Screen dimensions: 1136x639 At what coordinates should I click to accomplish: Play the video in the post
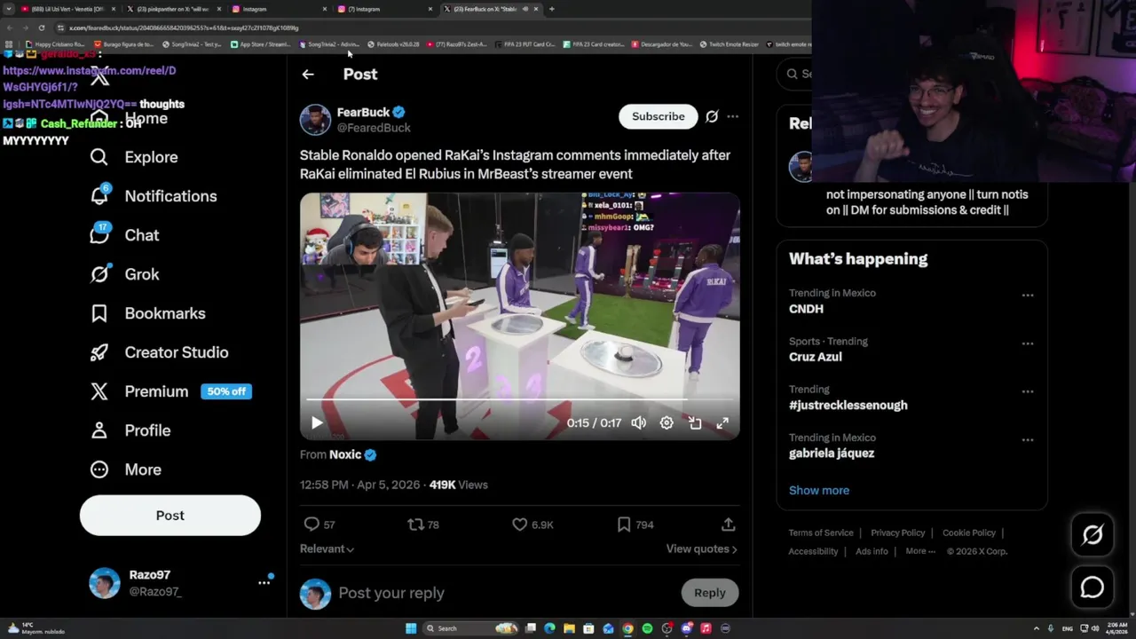click(317, 423)
